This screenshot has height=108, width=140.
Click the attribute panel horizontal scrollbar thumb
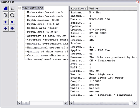click(x=101, y=103)
